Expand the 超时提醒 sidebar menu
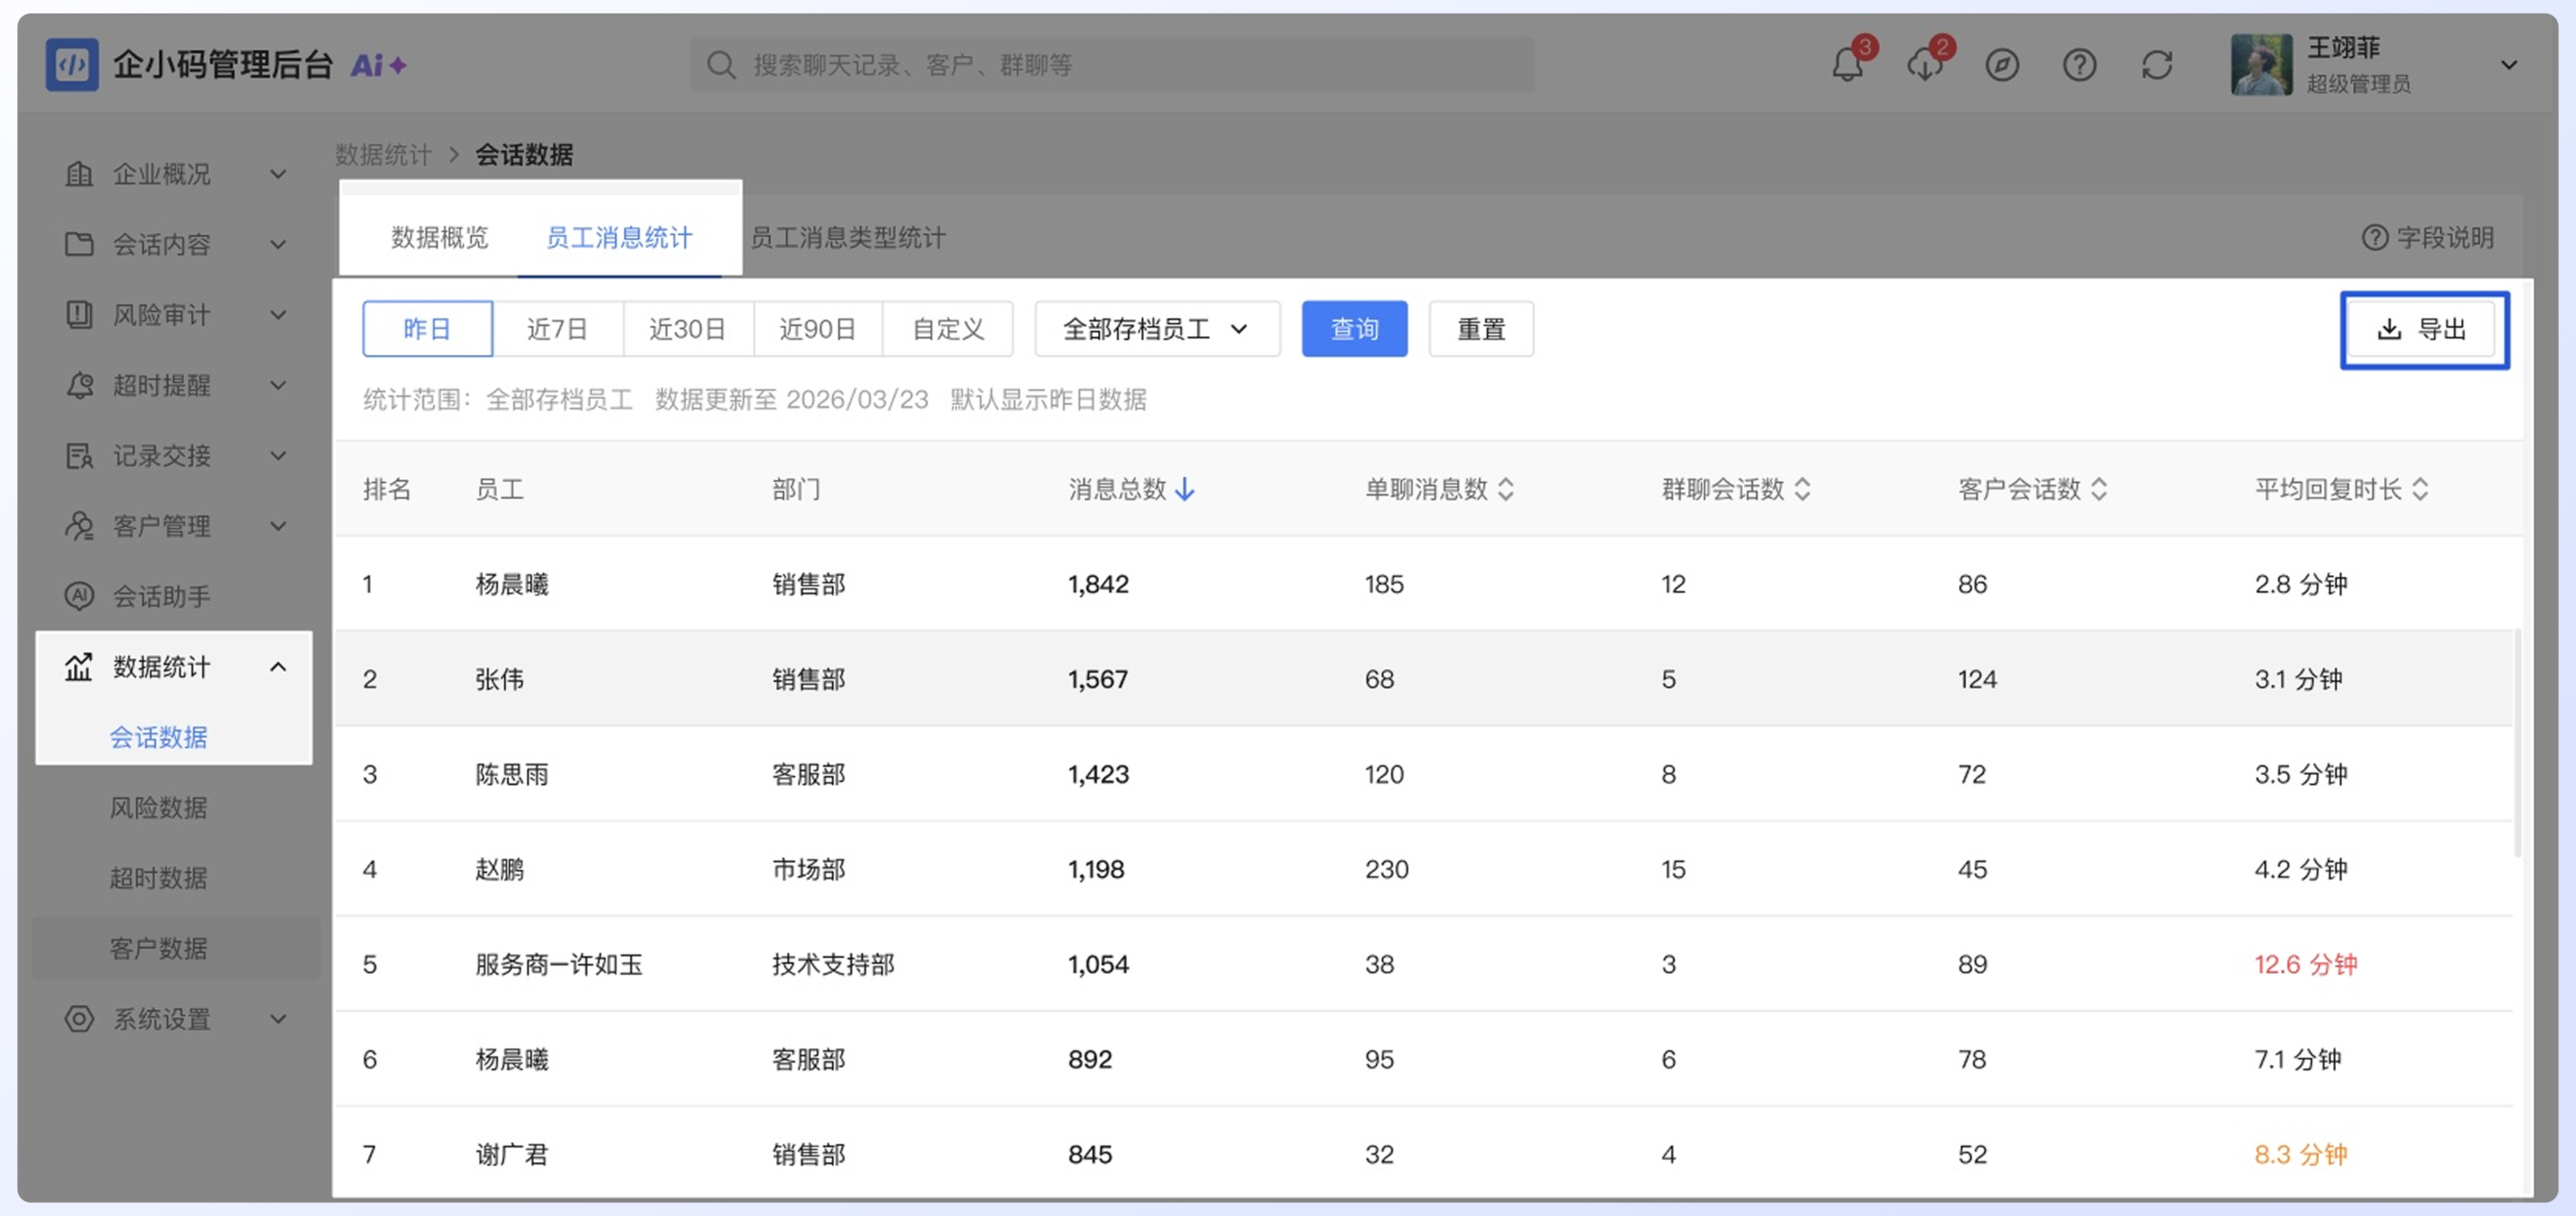This screenshot has width=2576, height=1216. [x=175, y=385]
